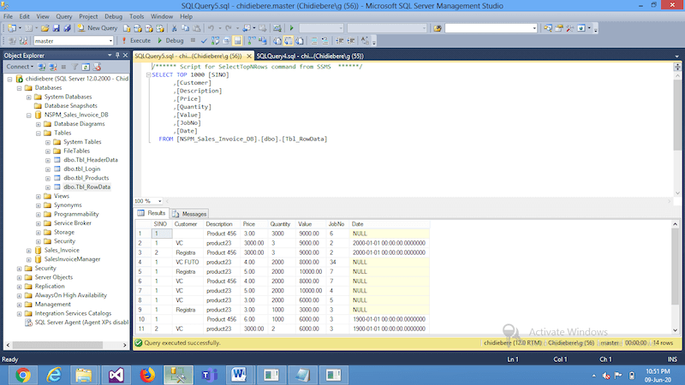Image resolution: width=685 pixels, height=385 pixels.
Task: Click the Decrease Indent icon
Action: pyautogui.click(x=340, y=40)
